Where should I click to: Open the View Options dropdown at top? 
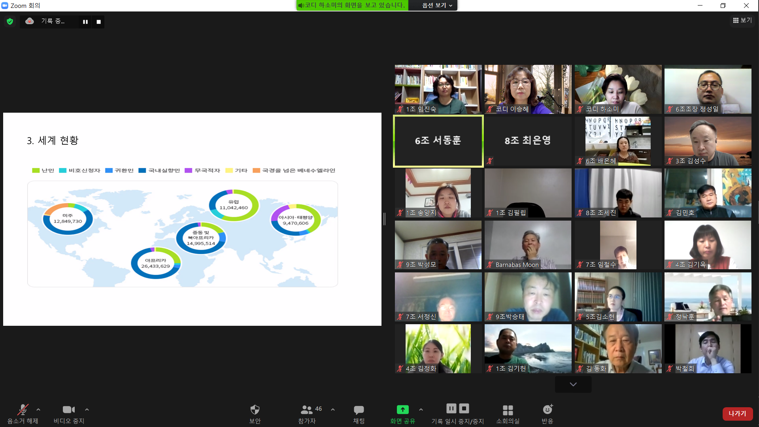point(437,5)
